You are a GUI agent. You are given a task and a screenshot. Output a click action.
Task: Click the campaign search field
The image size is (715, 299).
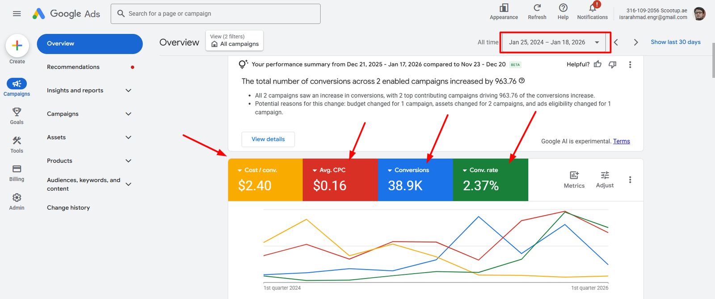(215, 14)
